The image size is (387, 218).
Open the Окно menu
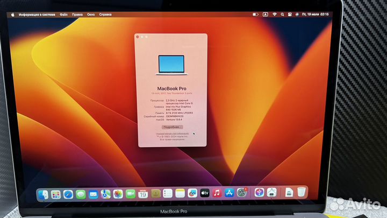[x=91, y=15]
